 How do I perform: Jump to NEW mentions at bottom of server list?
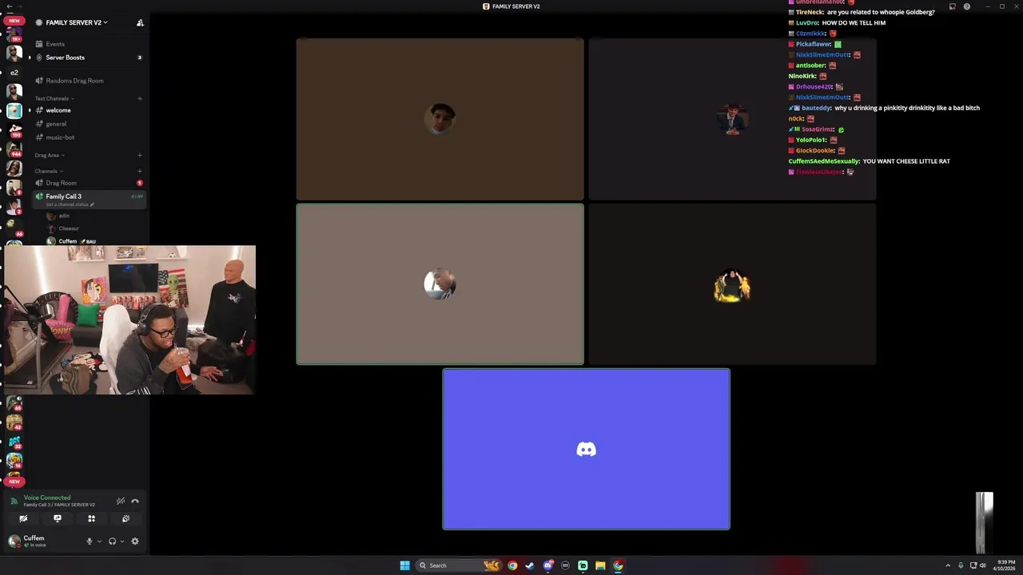(14, 482)
